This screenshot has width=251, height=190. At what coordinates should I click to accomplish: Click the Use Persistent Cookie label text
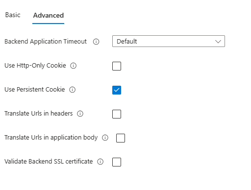(35, 90)
